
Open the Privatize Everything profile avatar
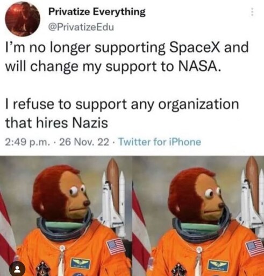(23, 18)
